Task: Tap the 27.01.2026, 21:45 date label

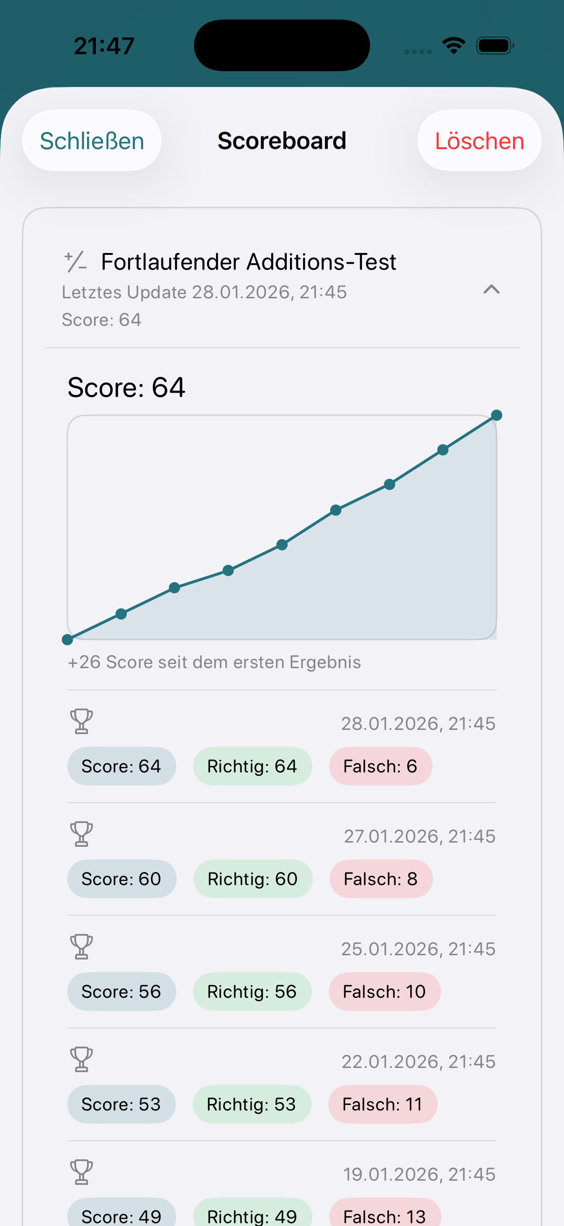Action: [x=419, y=836]
